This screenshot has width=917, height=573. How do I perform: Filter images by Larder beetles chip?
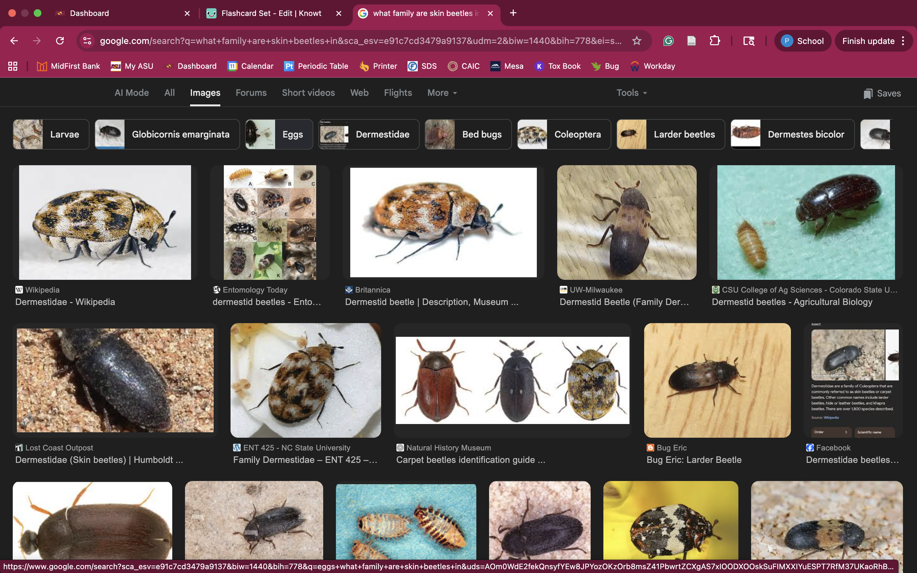point(670,135)
